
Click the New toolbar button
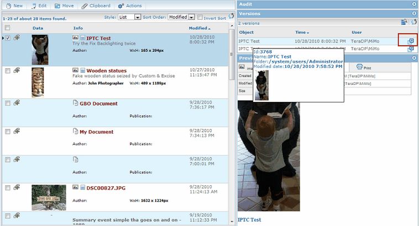tap(14, 6)
